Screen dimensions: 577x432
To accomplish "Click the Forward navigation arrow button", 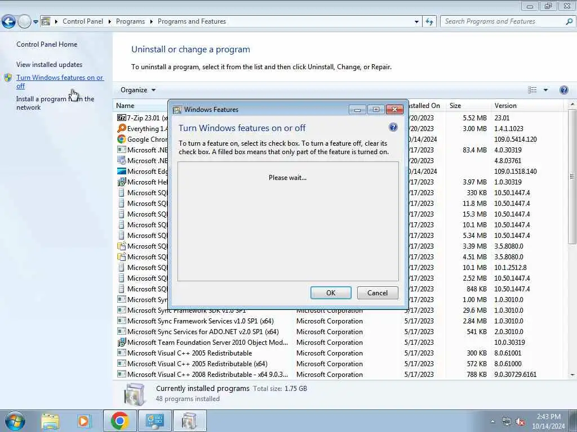I will tap(24, 21).
